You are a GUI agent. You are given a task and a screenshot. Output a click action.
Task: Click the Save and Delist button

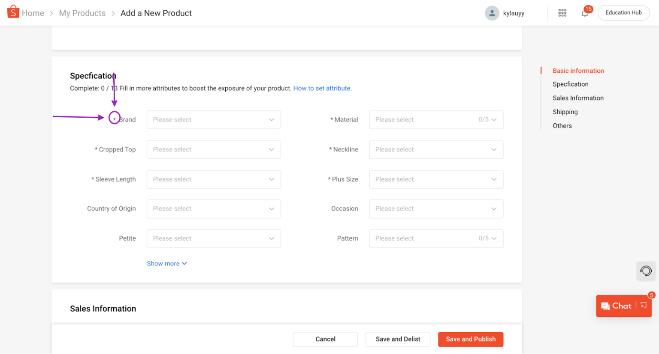click(x=397, y=339)
